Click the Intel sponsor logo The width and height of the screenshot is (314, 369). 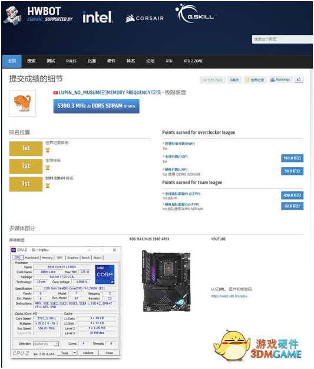pos(98,17)
